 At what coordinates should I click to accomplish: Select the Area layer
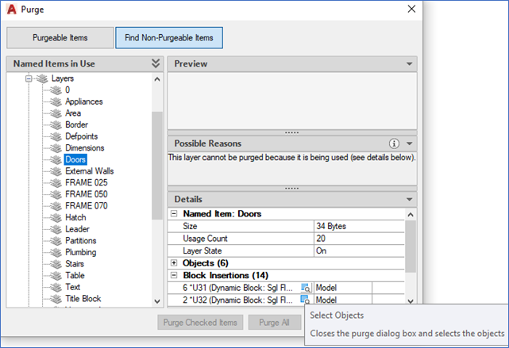point(73,113)
